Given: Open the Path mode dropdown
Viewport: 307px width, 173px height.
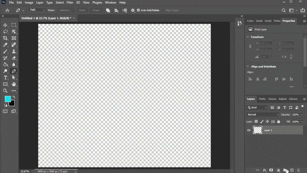Looking at the screenshot, I should click(37, 10).
